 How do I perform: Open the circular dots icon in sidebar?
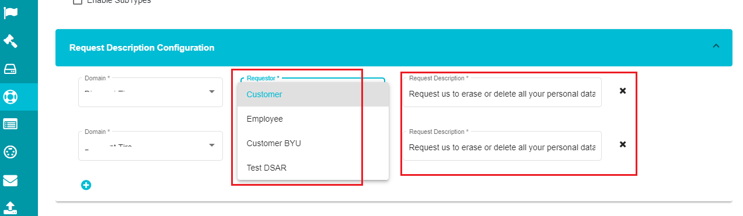(11, 152)
